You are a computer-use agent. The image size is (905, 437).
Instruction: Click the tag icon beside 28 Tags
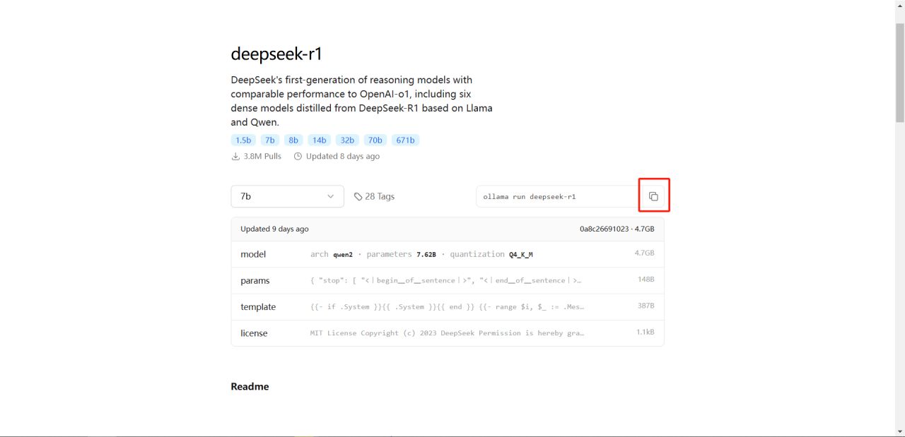(358, 196)
